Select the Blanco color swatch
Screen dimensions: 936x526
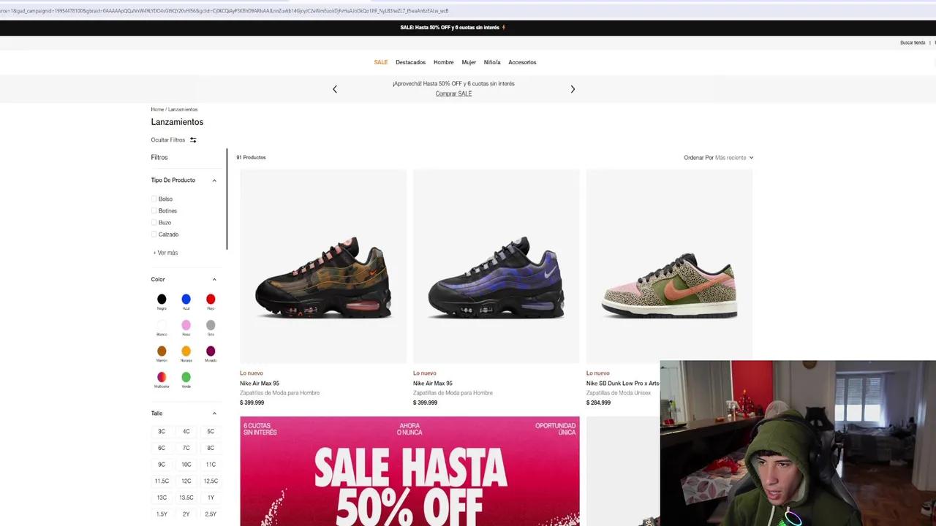(162, 325)
